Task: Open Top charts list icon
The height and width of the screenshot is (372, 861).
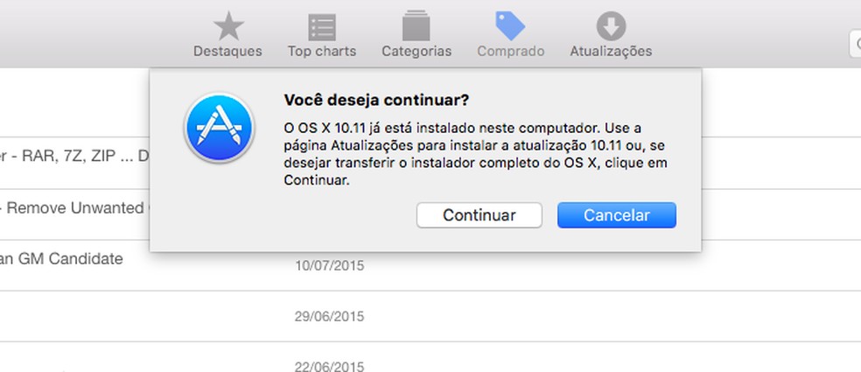Action: pos(322,26)
